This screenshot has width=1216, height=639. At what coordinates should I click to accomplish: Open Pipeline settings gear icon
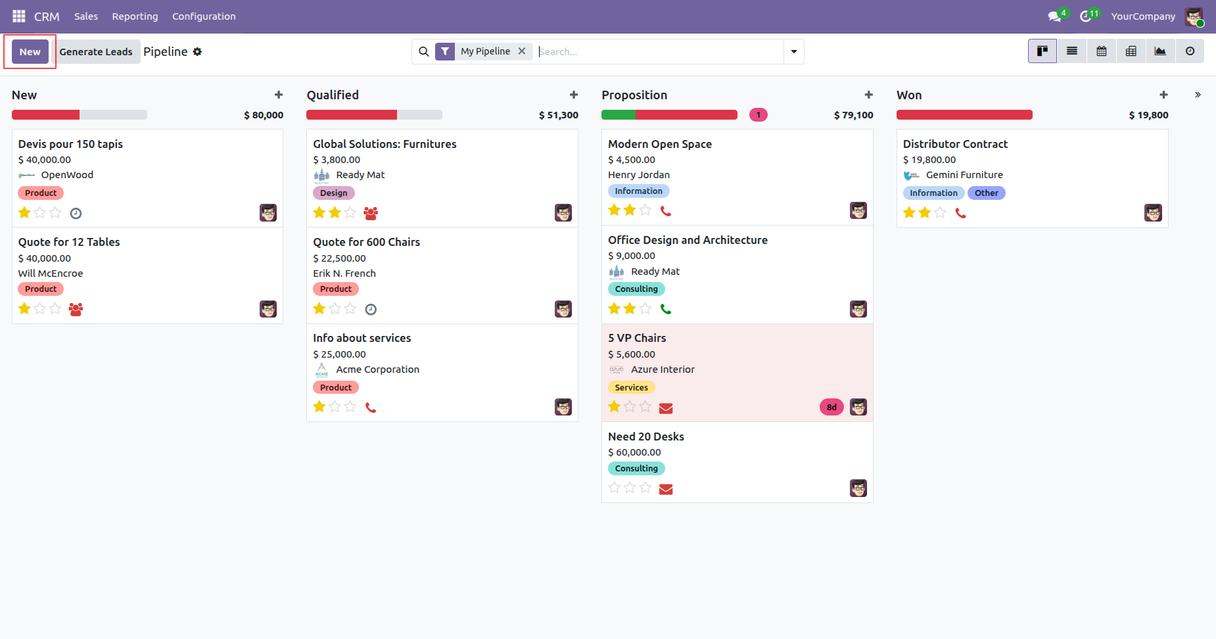pos(197,51)
